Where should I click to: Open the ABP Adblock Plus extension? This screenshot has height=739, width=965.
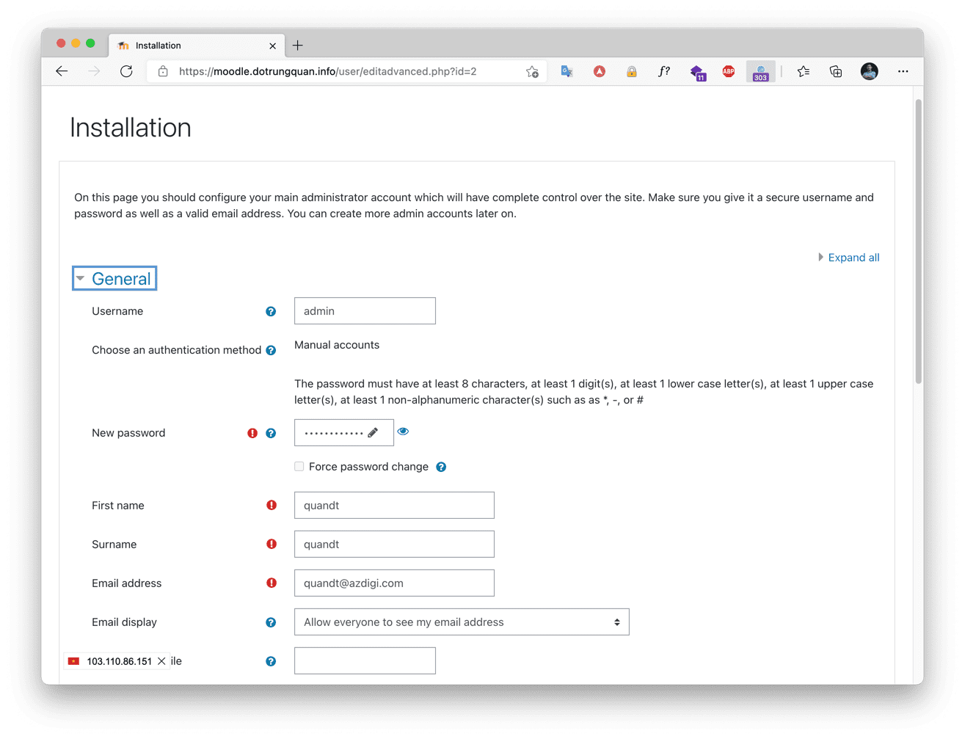point(728,71)
